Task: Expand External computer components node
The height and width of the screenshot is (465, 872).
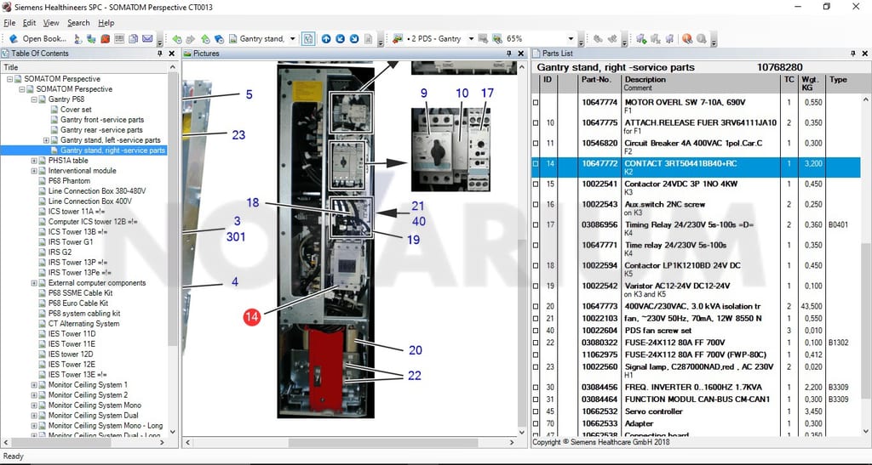Action: click(34, 283)
